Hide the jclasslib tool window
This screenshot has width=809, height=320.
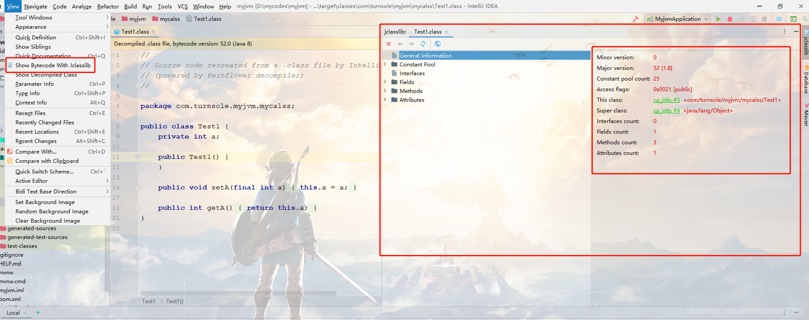click(x=796, y=31)
